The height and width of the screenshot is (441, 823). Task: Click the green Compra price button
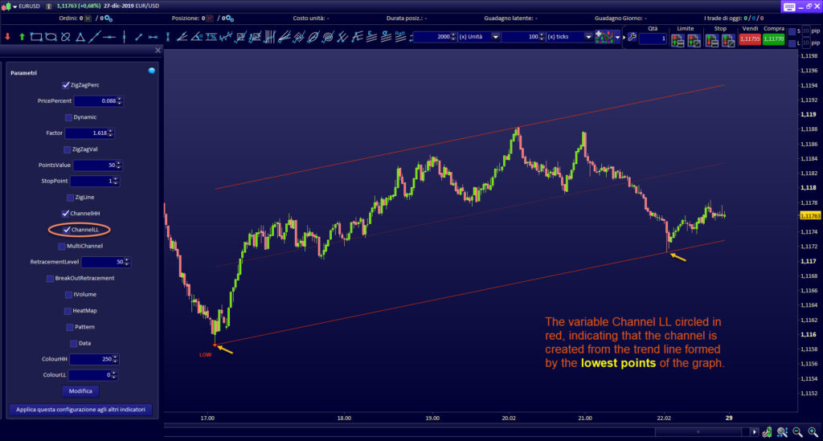click(773, 39)
